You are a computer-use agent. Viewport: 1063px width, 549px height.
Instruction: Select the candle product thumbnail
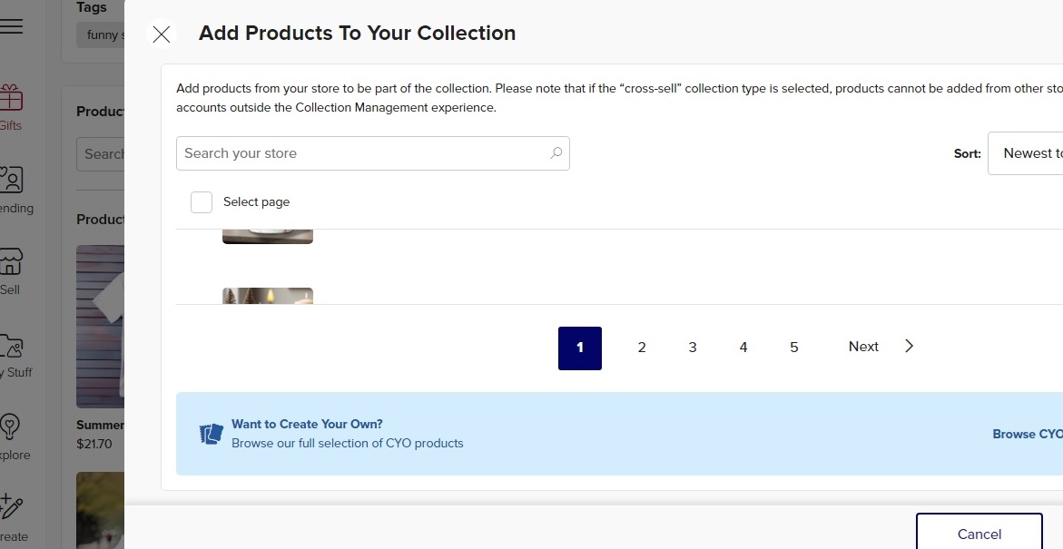click(x=268, y=296)
